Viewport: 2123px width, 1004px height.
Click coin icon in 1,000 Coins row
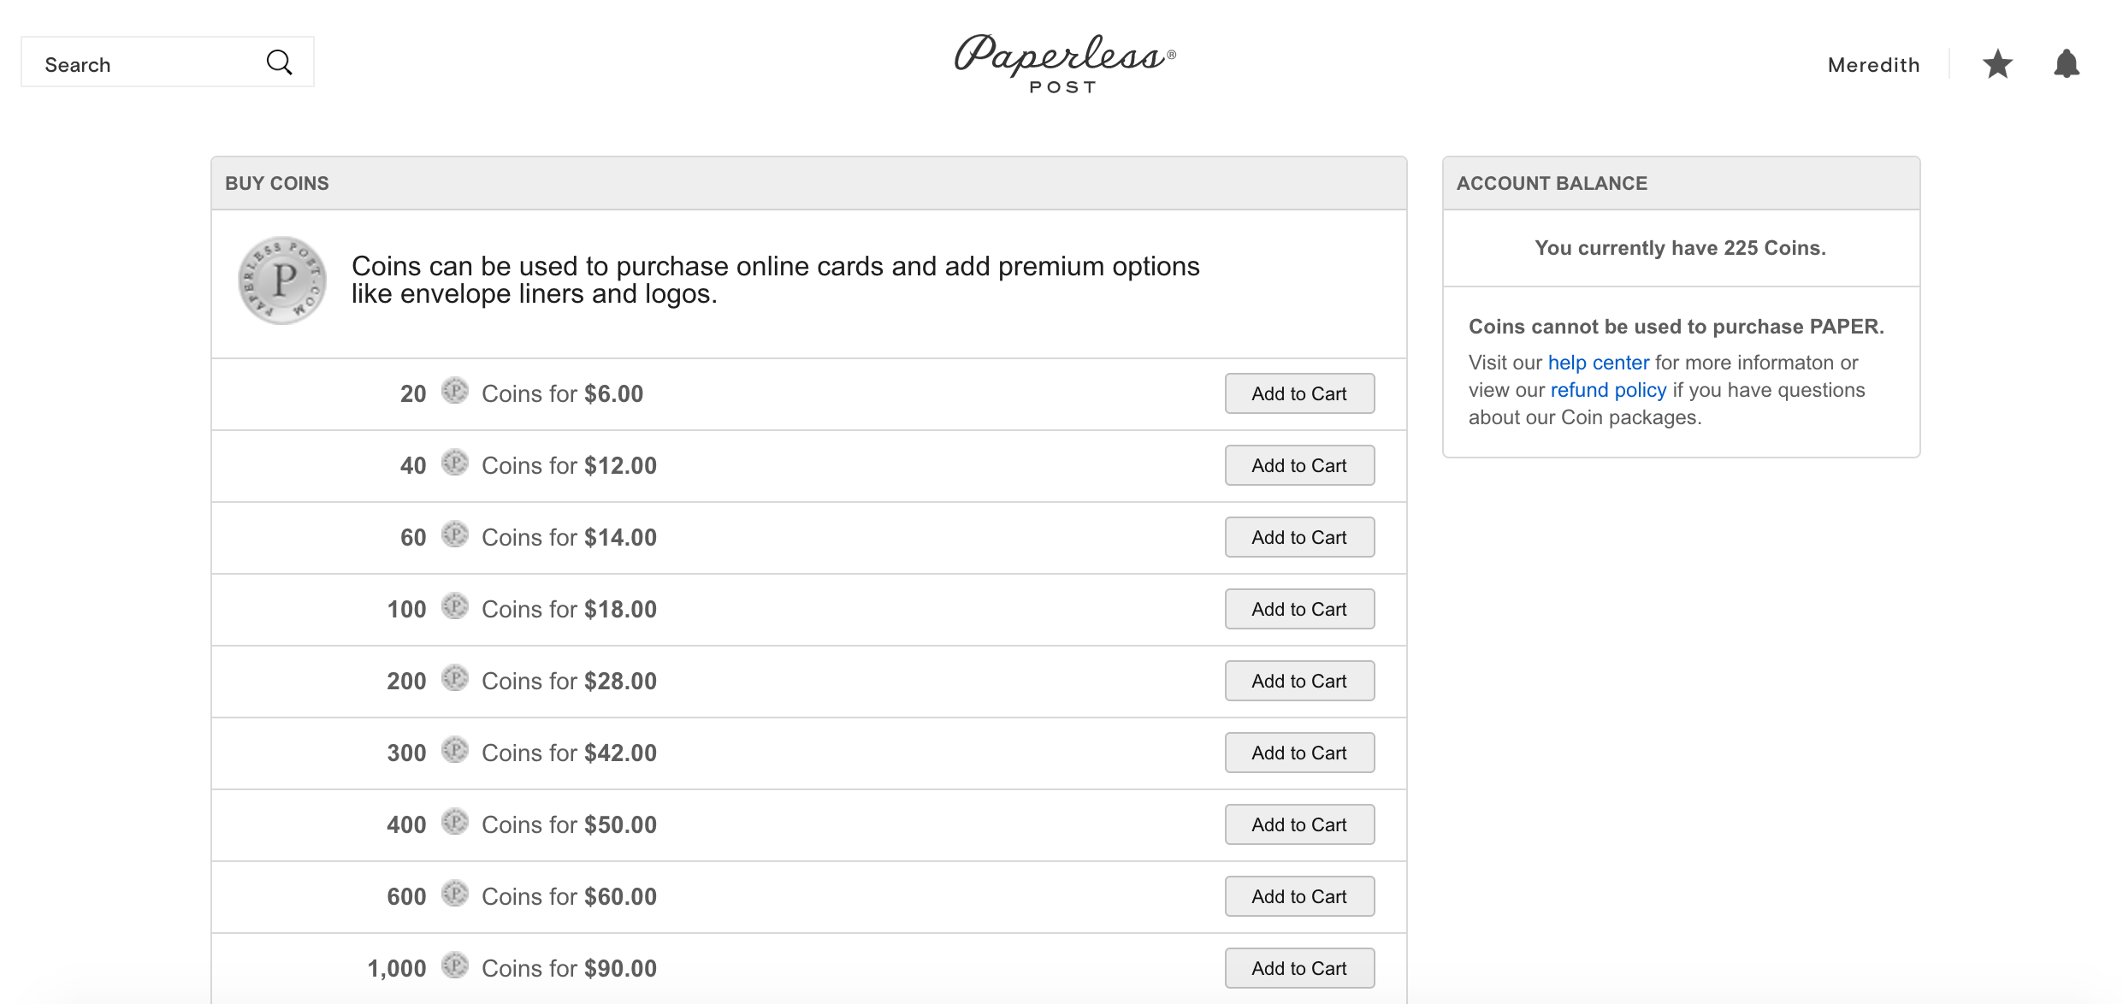click(455, 966)
